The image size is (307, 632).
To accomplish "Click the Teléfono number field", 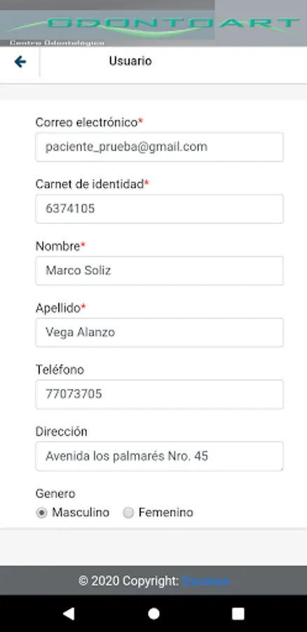I will click(159, 394).
